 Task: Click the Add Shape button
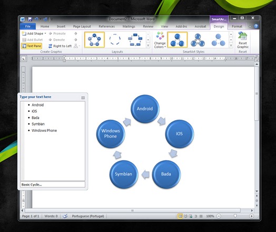pos(33,33)
